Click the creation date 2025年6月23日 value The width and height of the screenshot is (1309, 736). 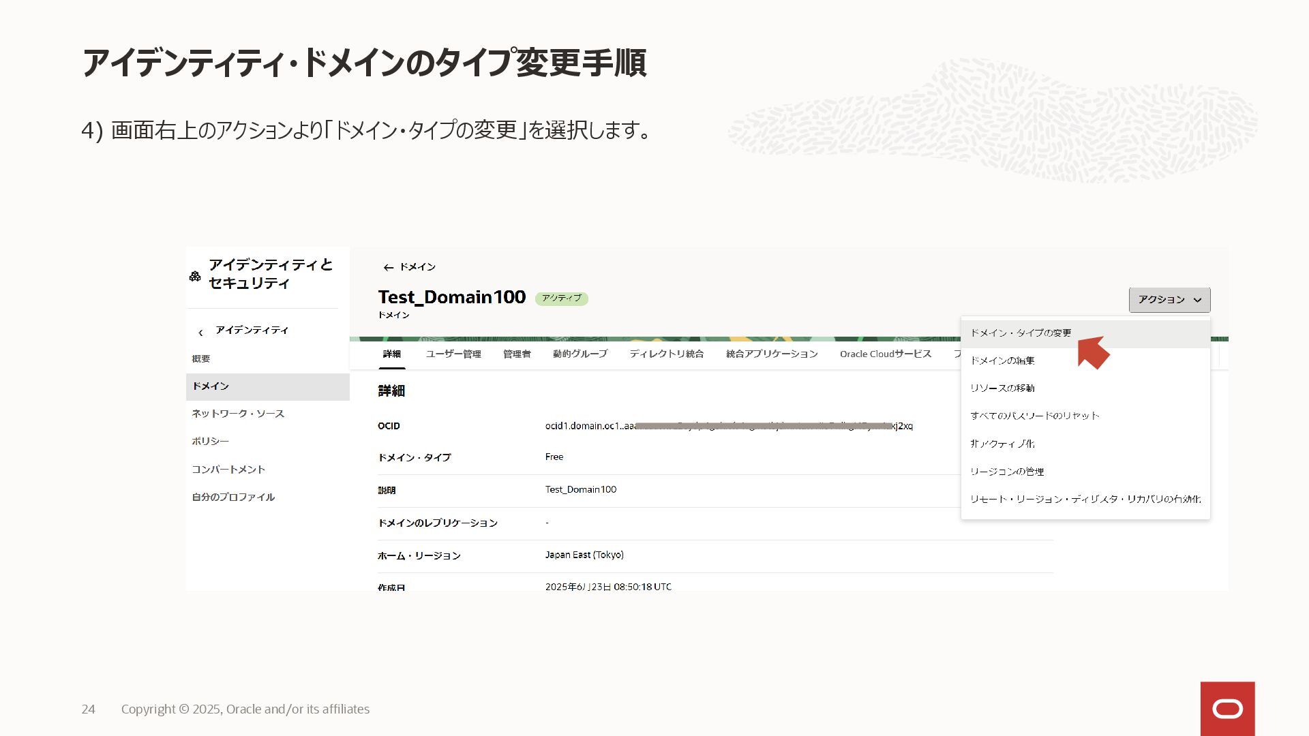[x=608, y=587]
